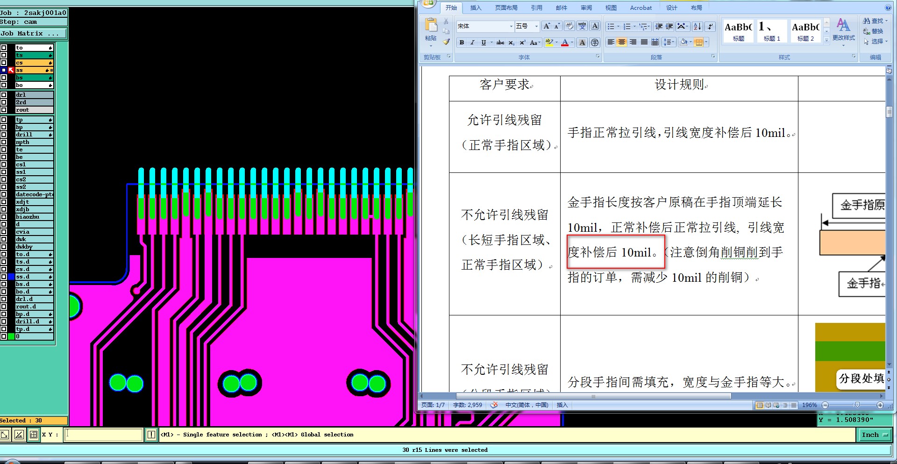Screen dimensions: 897x464
Task: Toggle the 'datecode-pte' layer checkbox
Action: 4,194
